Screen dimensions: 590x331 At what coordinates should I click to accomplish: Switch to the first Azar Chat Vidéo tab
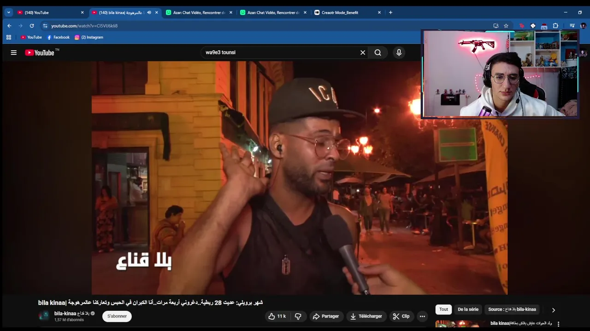tap(199, 12)
